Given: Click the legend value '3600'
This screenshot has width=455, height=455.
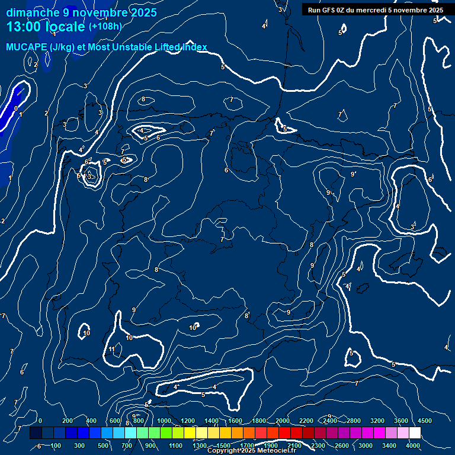Looking at the screenshot, I should point(401,421).
